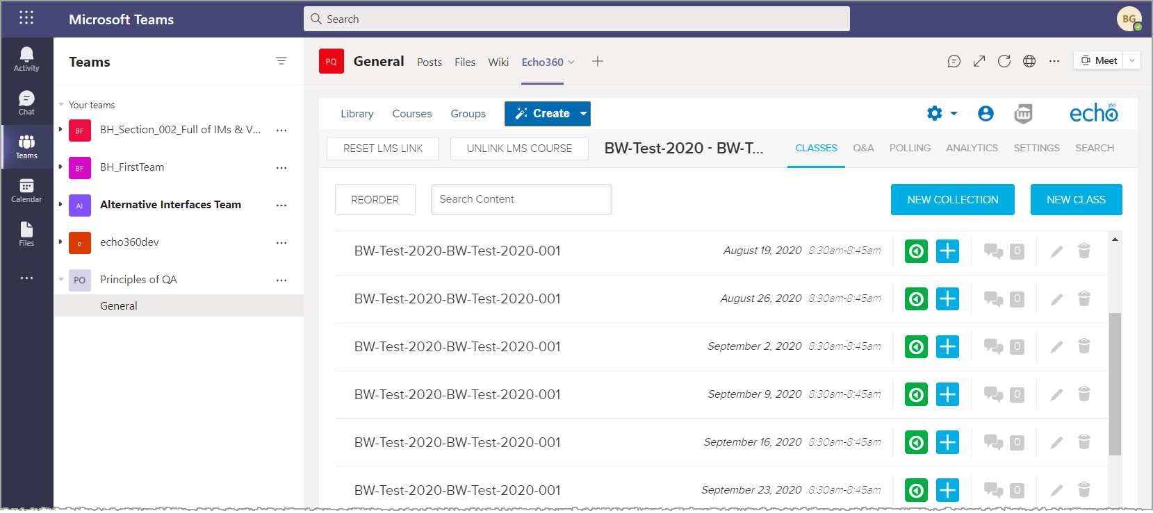
Task: Click the NEW COLLECTION button
Action: click(953, 200)
